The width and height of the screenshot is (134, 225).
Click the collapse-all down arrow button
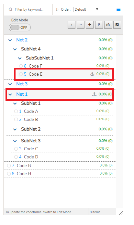(x=81, y=25)
